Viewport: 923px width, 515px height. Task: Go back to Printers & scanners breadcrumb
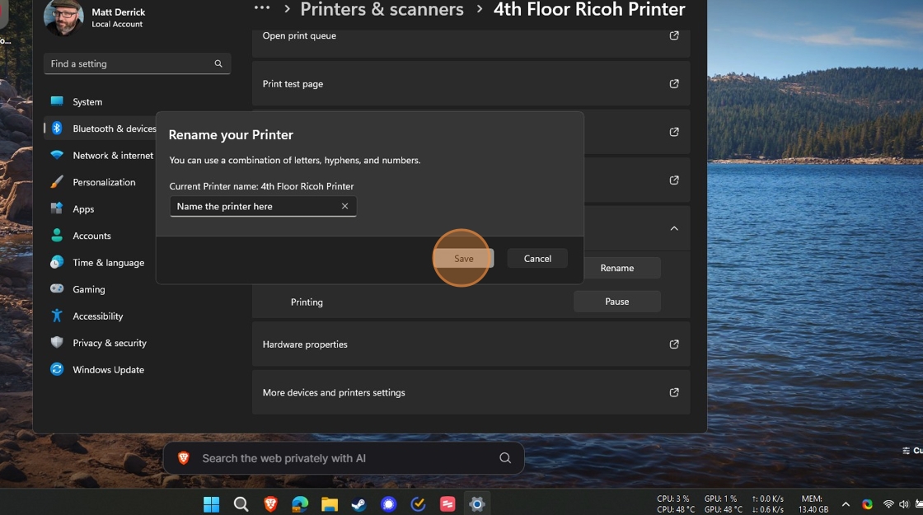(x=382, y=9)
